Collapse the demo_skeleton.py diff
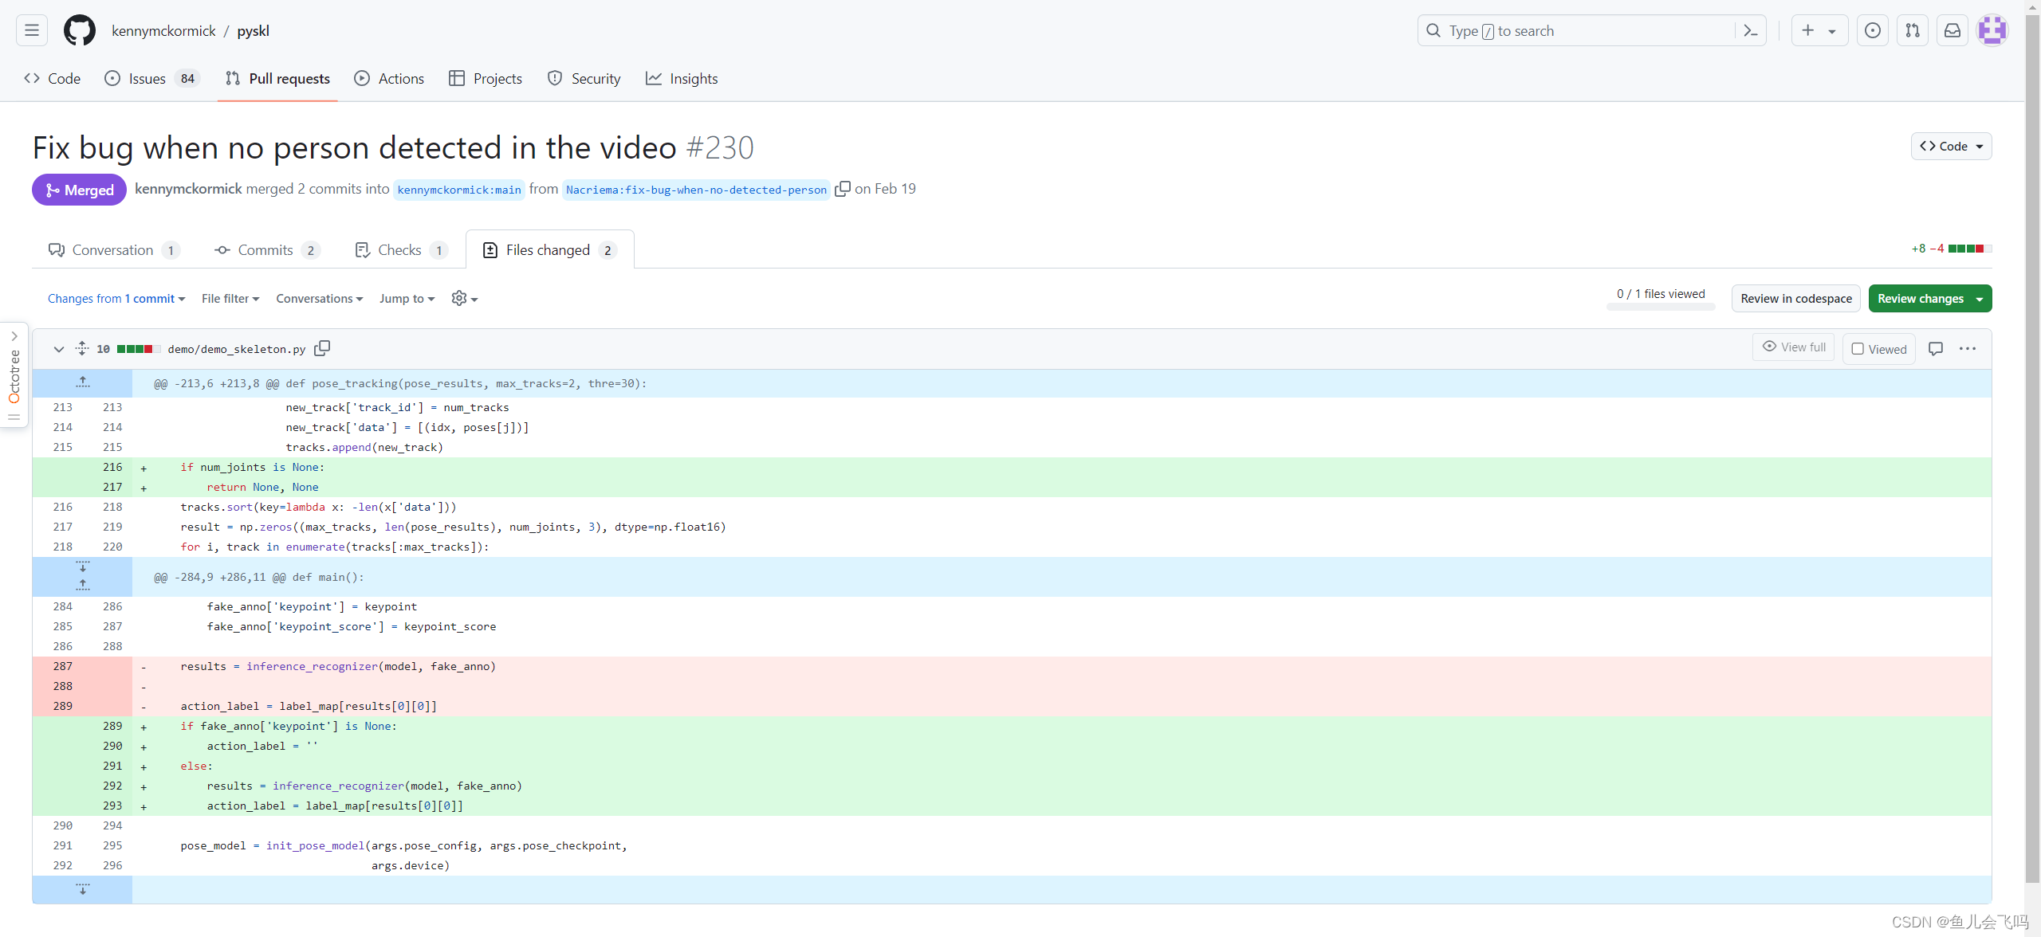This screenshot has width=2041, height=937. (58, 349)
